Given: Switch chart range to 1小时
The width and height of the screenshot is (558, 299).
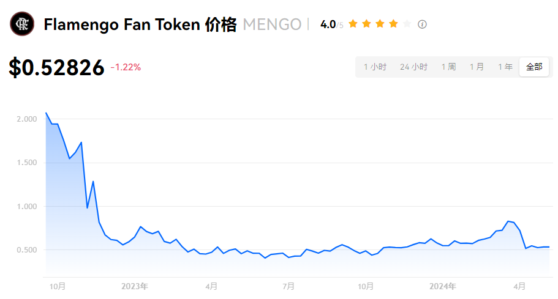Looking at the screenshot, I should coord(375,67).
